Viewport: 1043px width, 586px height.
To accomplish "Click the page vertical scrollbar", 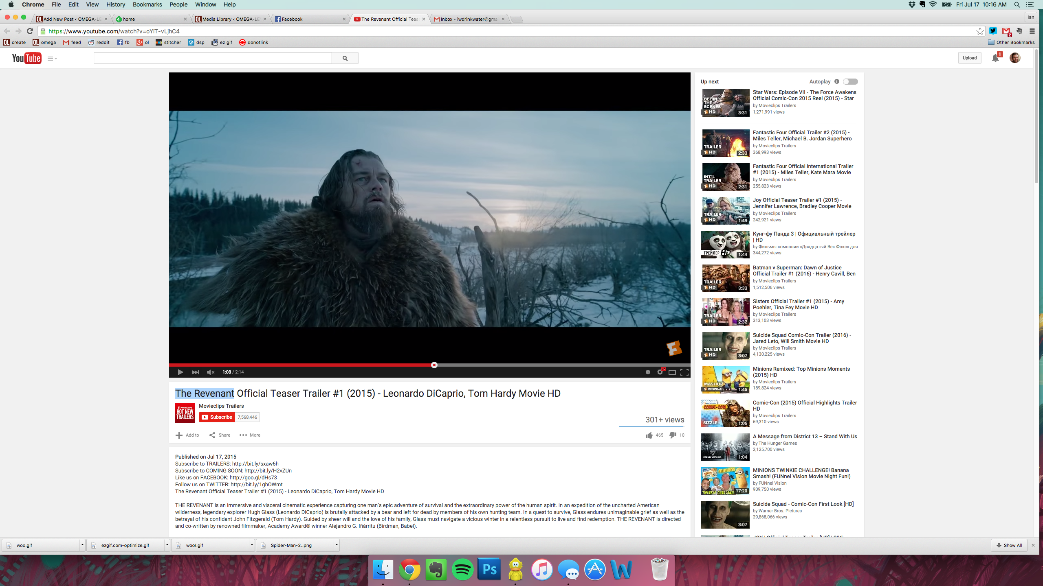I will [1037, 116].
